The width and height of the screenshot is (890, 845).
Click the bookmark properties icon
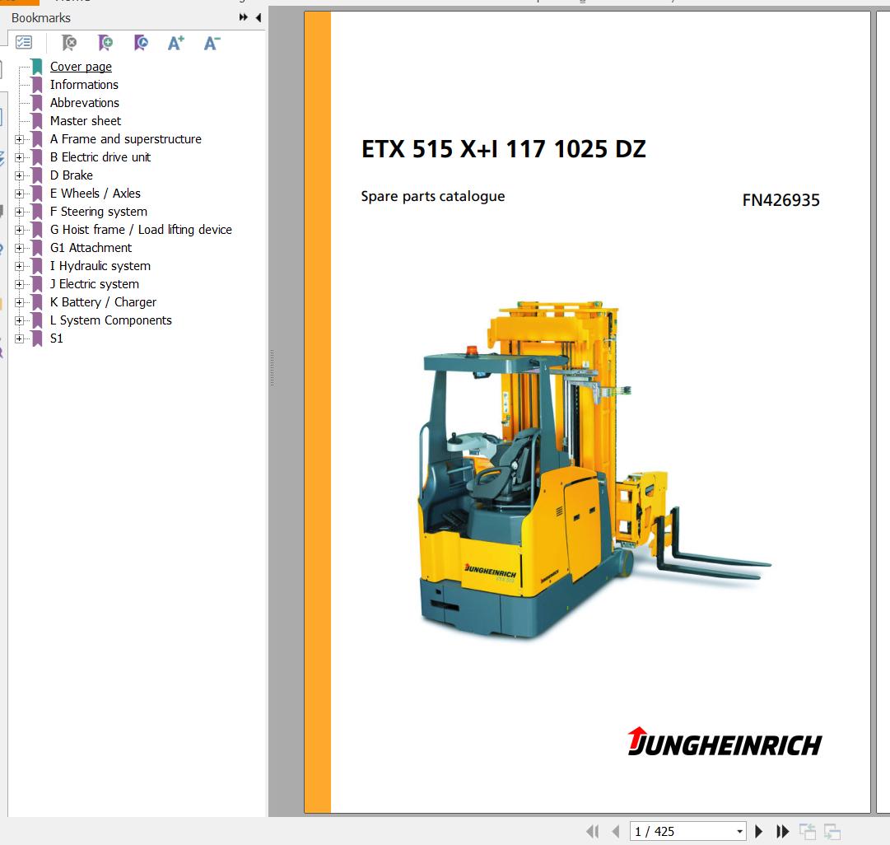140,43
